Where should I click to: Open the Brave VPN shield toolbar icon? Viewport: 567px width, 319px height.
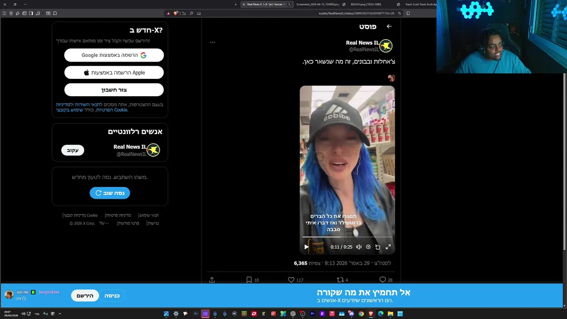click(x=11, y=13)
